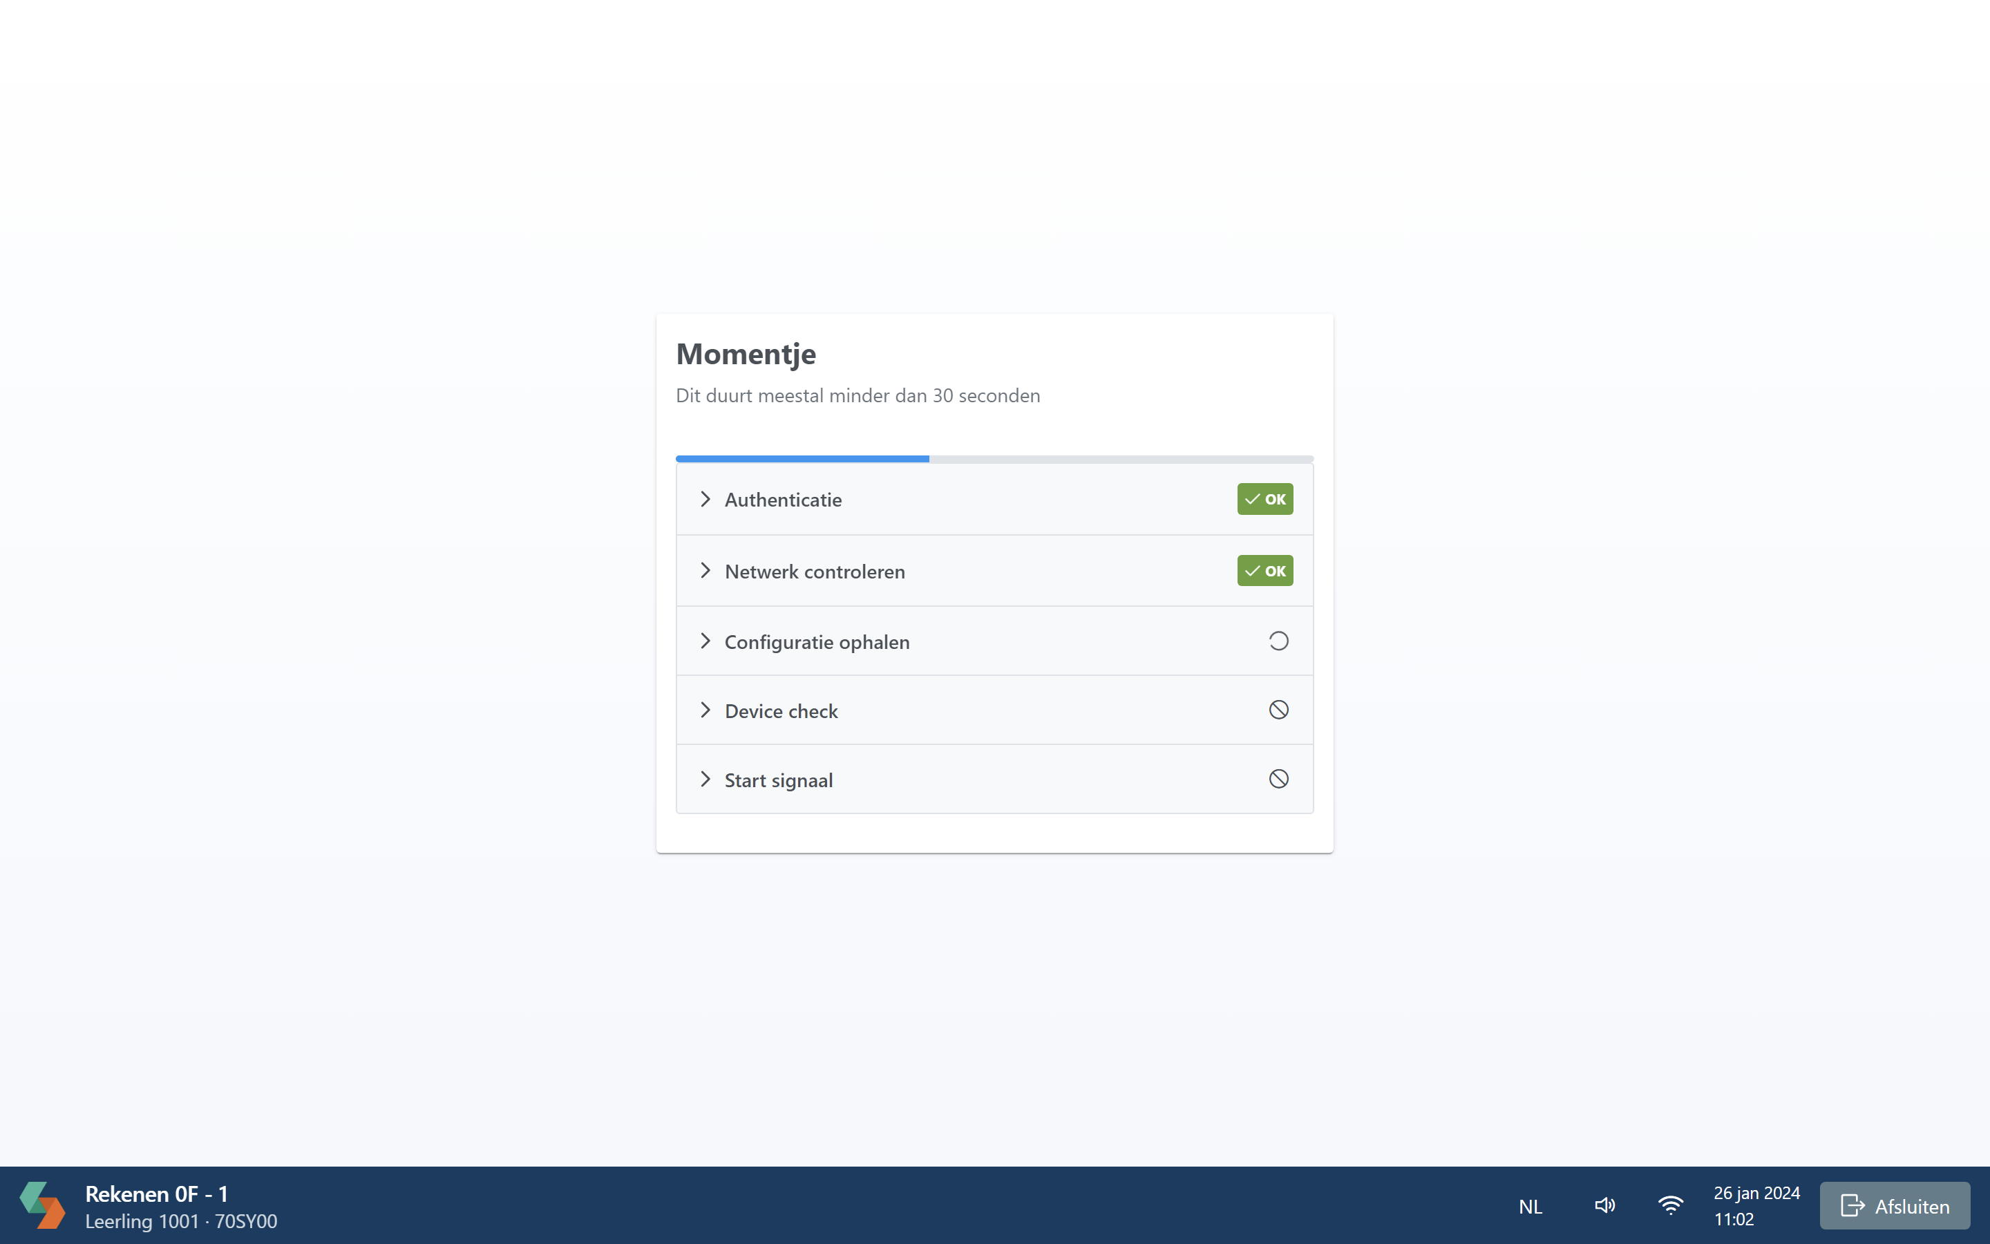Expand the Device check chevron

(705, 710)
